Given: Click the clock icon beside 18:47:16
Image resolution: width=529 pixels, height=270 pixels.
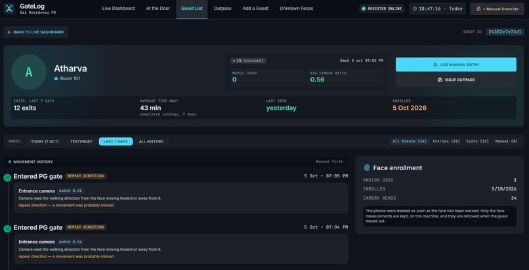Looking at the screenshot, I should [x=415, y=9].
